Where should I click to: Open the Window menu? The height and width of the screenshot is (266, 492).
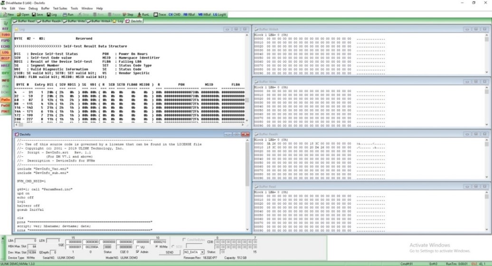pos(87,9)
